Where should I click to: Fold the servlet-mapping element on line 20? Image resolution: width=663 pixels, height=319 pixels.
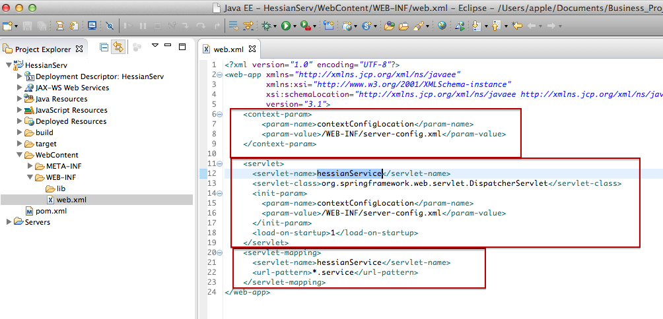tap(219, 252)
